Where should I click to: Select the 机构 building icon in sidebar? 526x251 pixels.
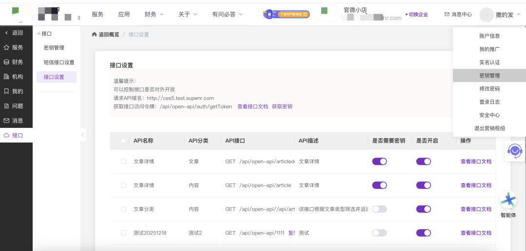(x=6, y=77)
